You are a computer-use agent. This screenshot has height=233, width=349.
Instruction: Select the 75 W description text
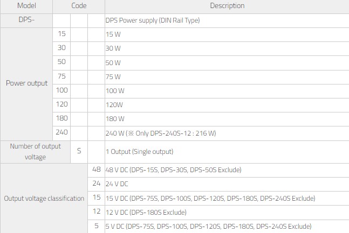coord(113,77)
